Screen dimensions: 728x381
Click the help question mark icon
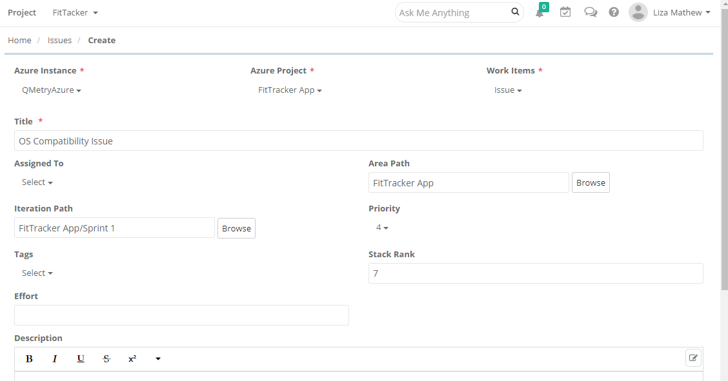(614, 12)
